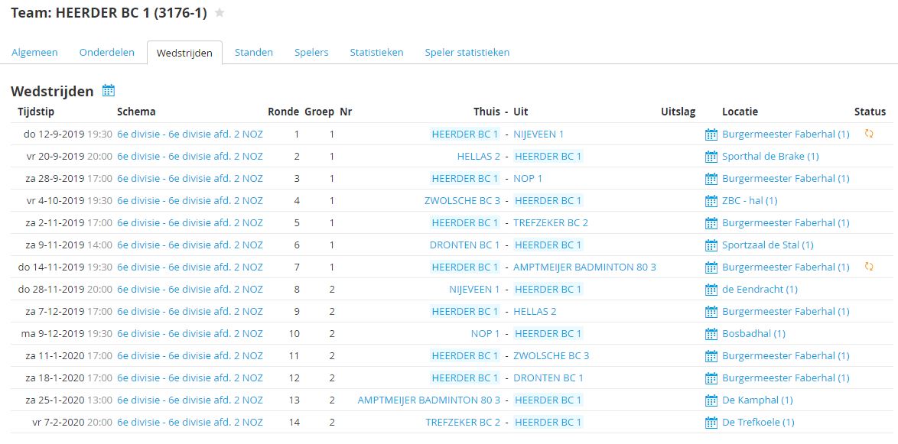Open the De Kamphal (1) location link
This screenshot has width=898, height=444.
point(757,400)
